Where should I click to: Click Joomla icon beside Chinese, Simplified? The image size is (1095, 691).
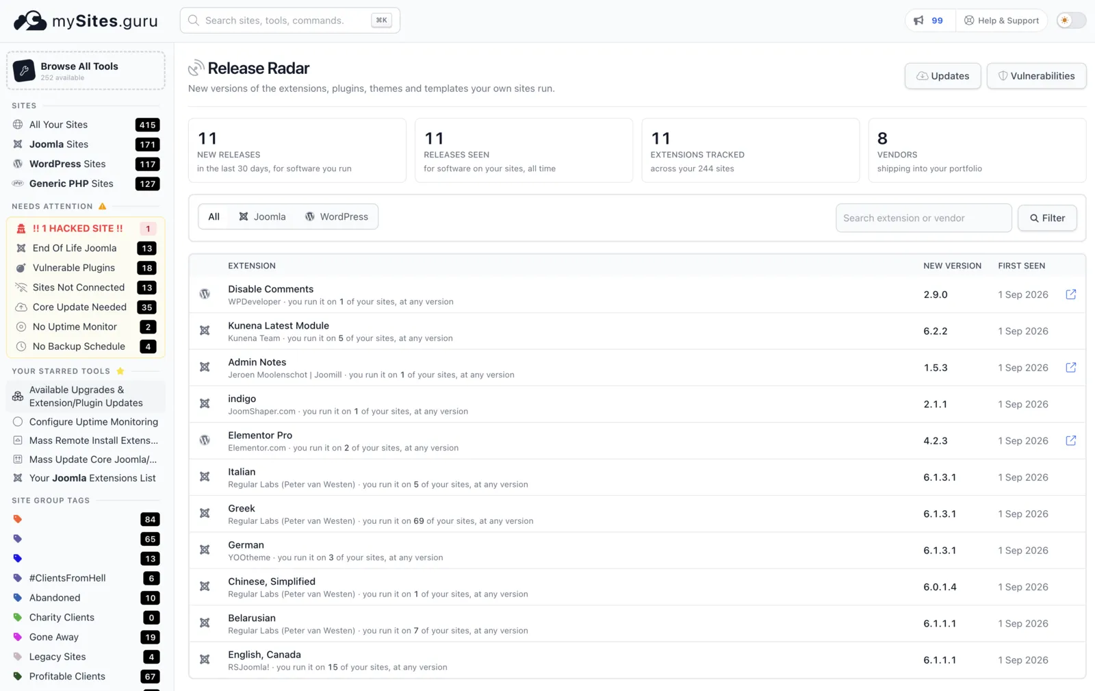205,586
